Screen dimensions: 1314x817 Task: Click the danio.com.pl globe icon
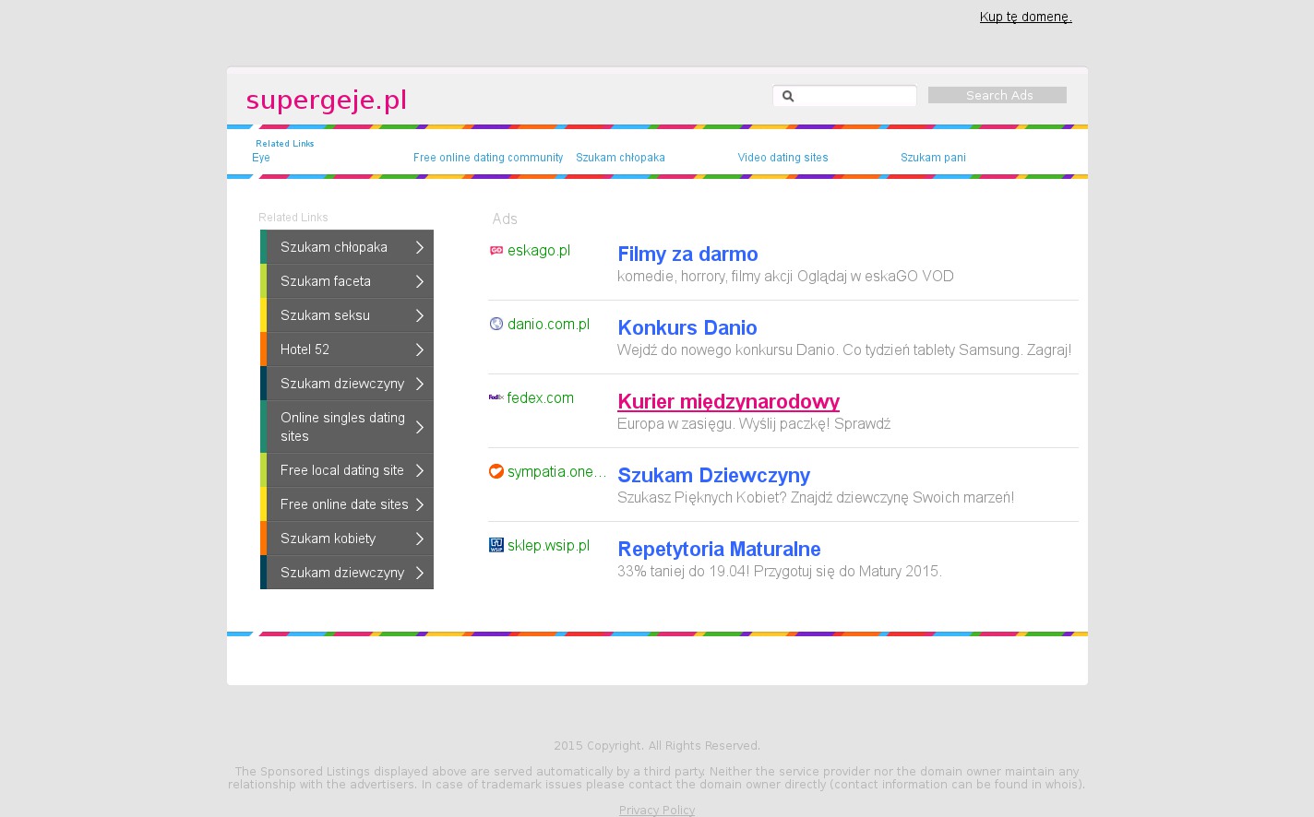tap(496, 324)
